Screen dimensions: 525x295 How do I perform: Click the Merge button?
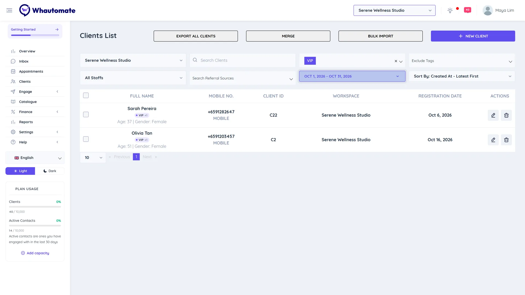(288, 36)
